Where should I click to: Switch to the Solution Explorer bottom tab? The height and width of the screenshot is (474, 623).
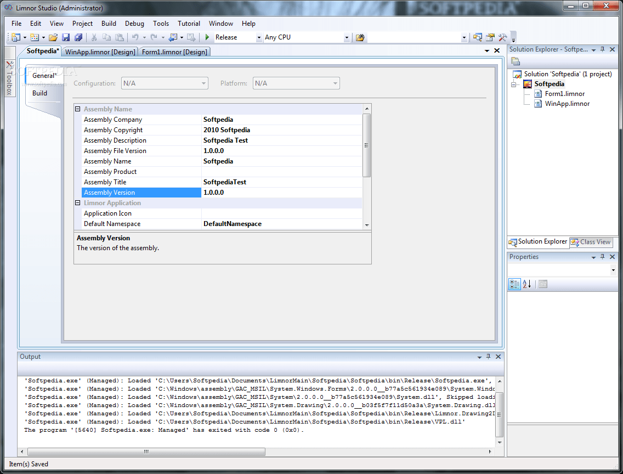click(538, 241)
